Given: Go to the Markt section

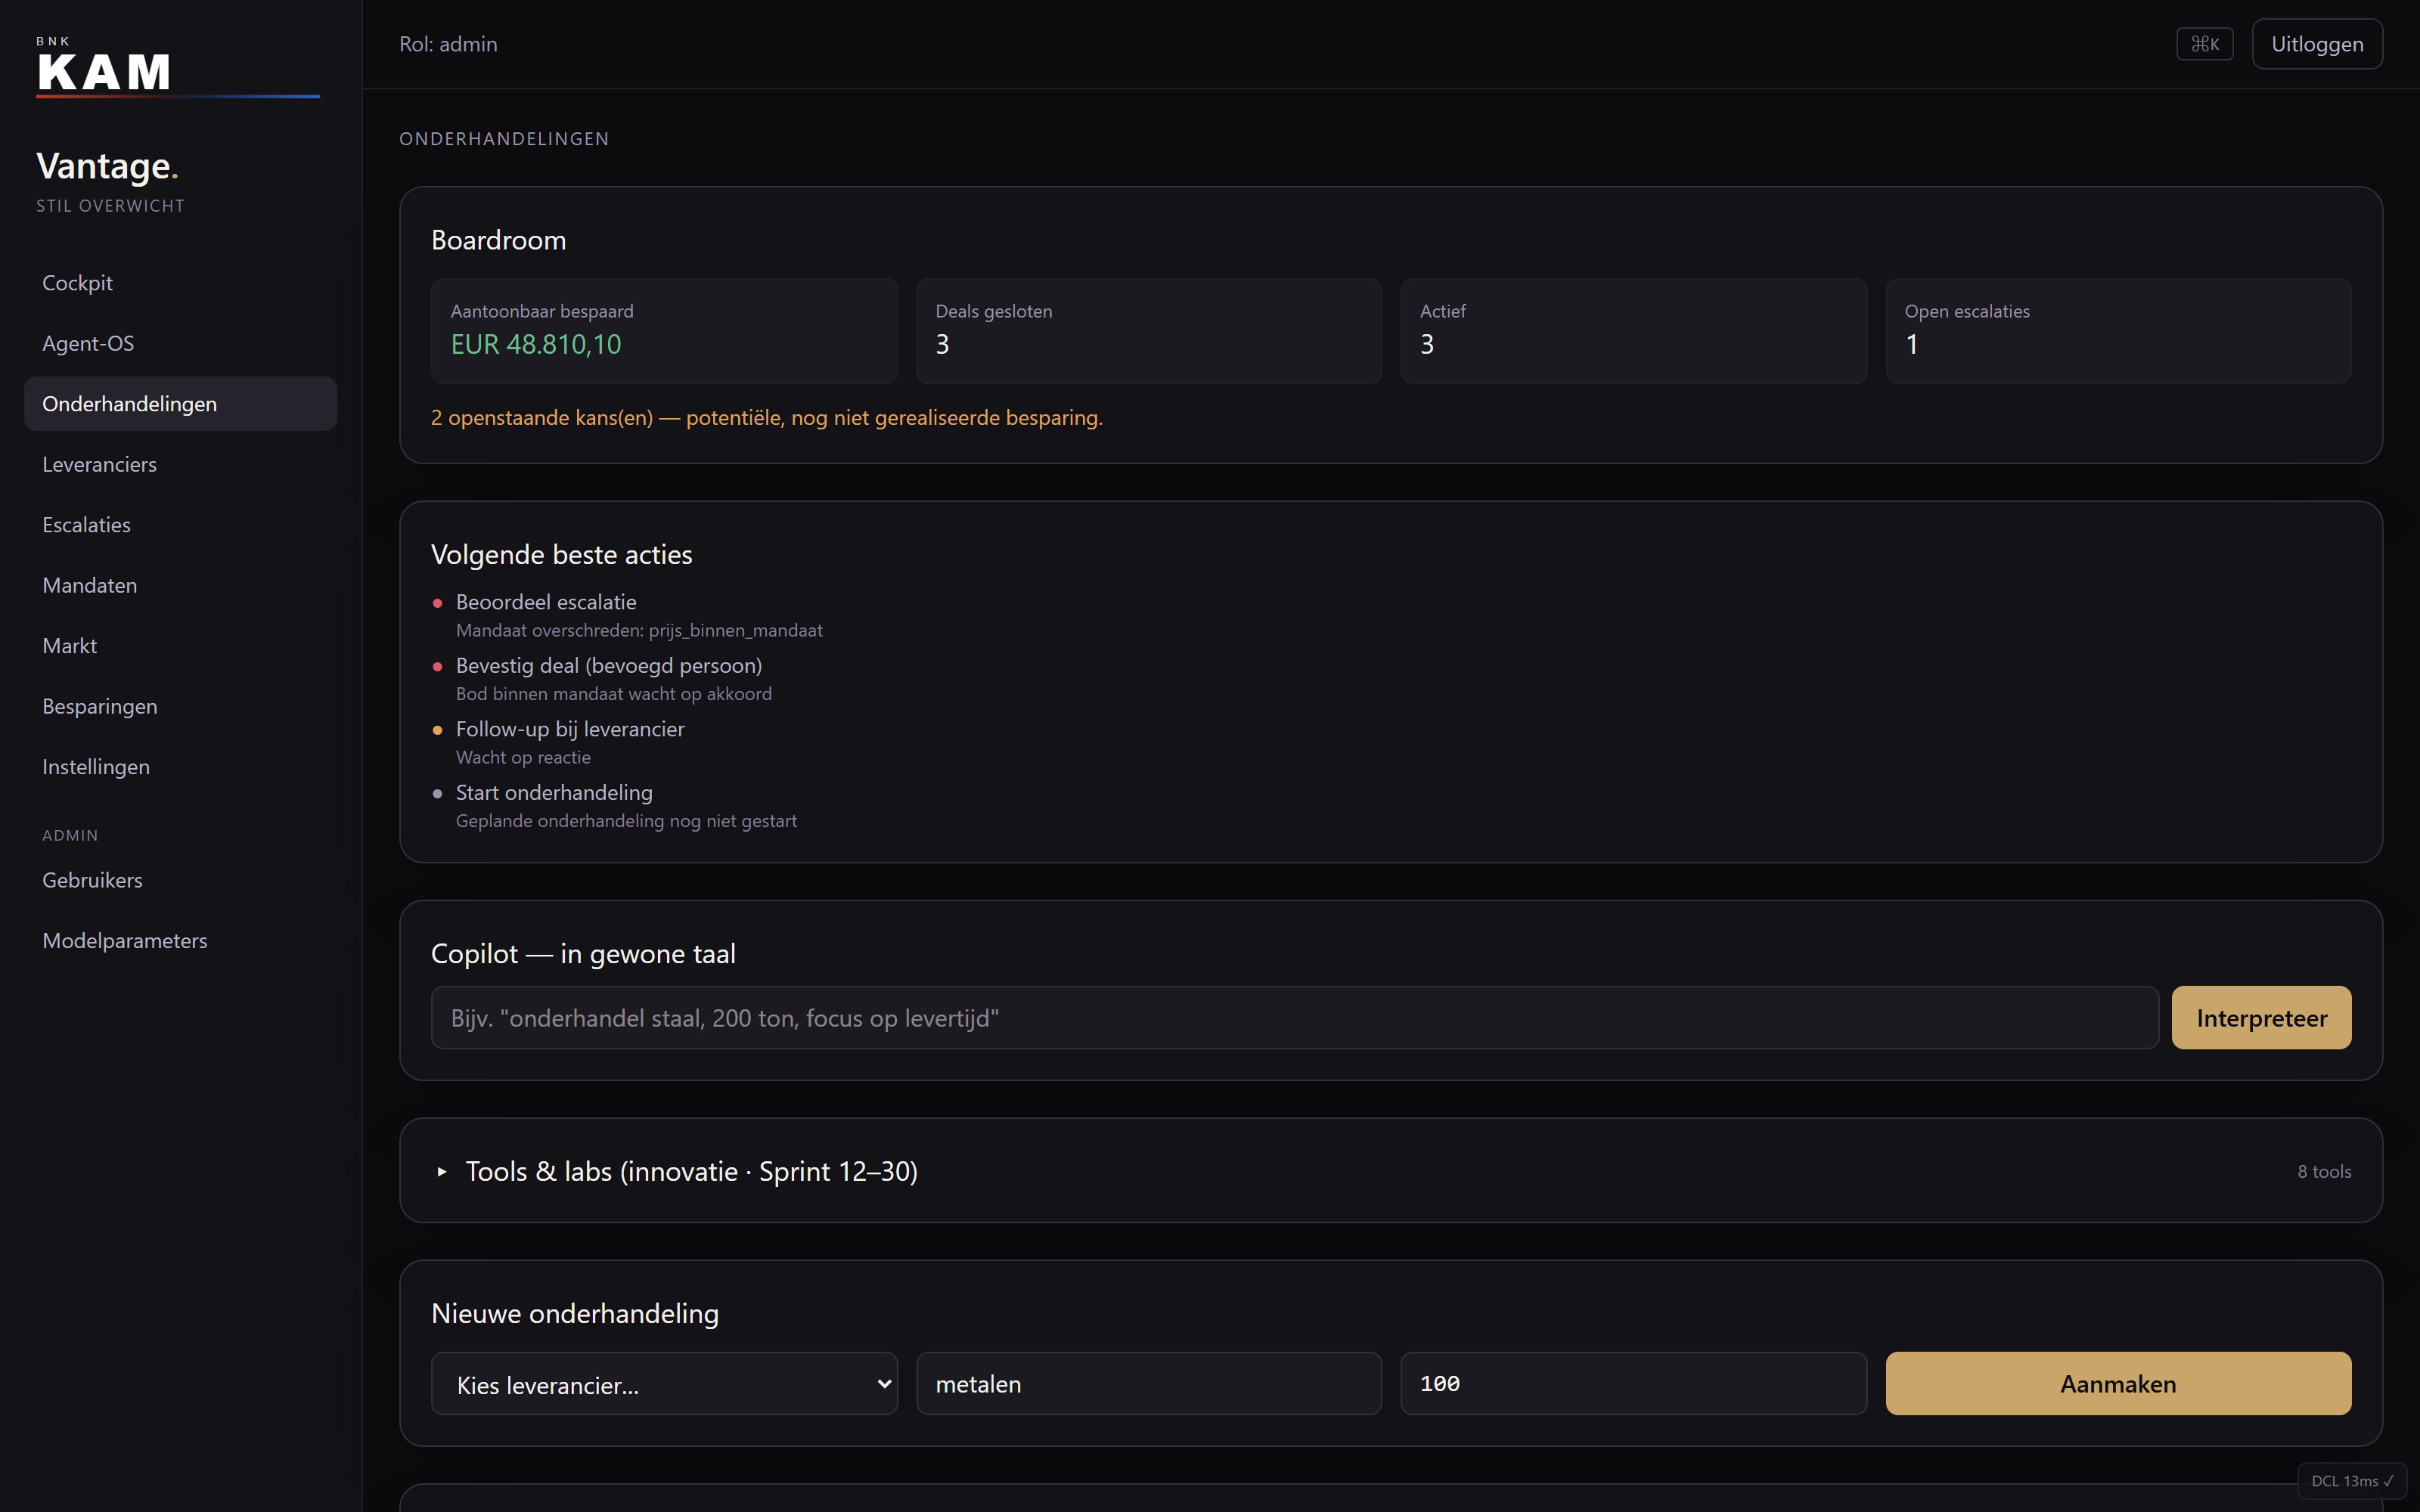Looking at the screenshot, I should (x=180, y=646).
